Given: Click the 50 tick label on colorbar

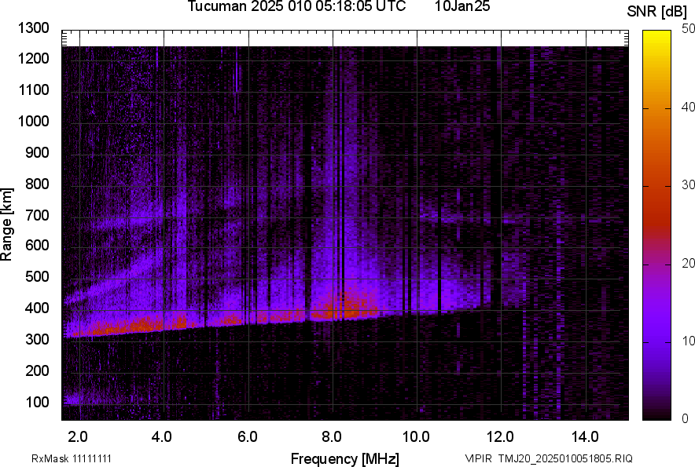Looking at the screenshot, I should [x=689, y=29].
